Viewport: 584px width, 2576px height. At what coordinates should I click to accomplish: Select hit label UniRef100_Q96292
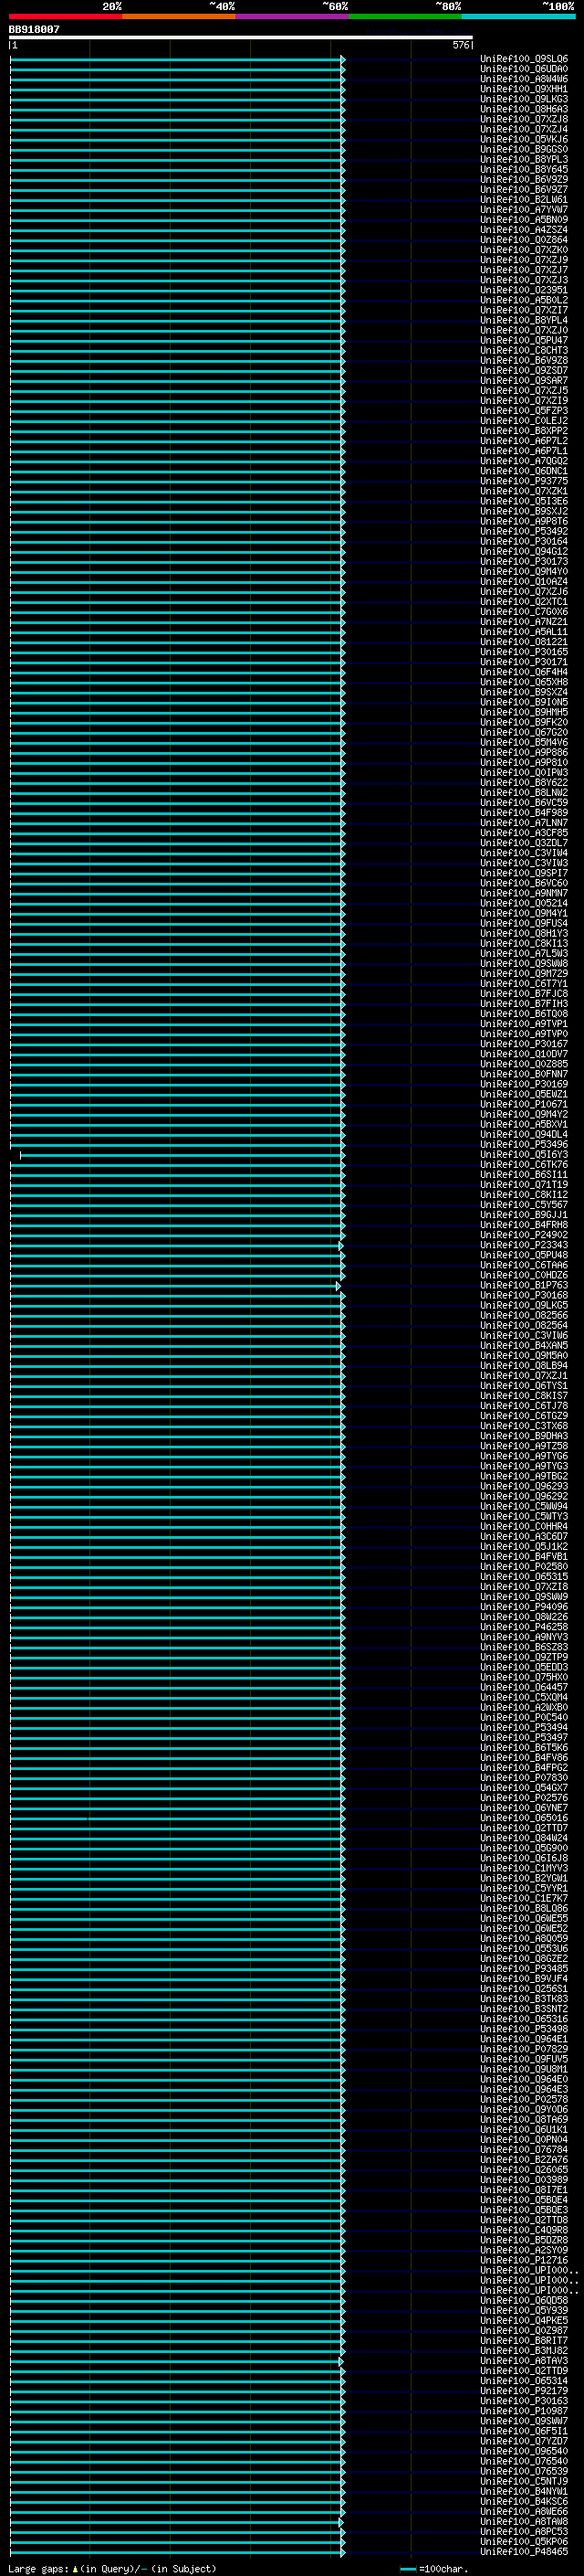(524, 1496)
